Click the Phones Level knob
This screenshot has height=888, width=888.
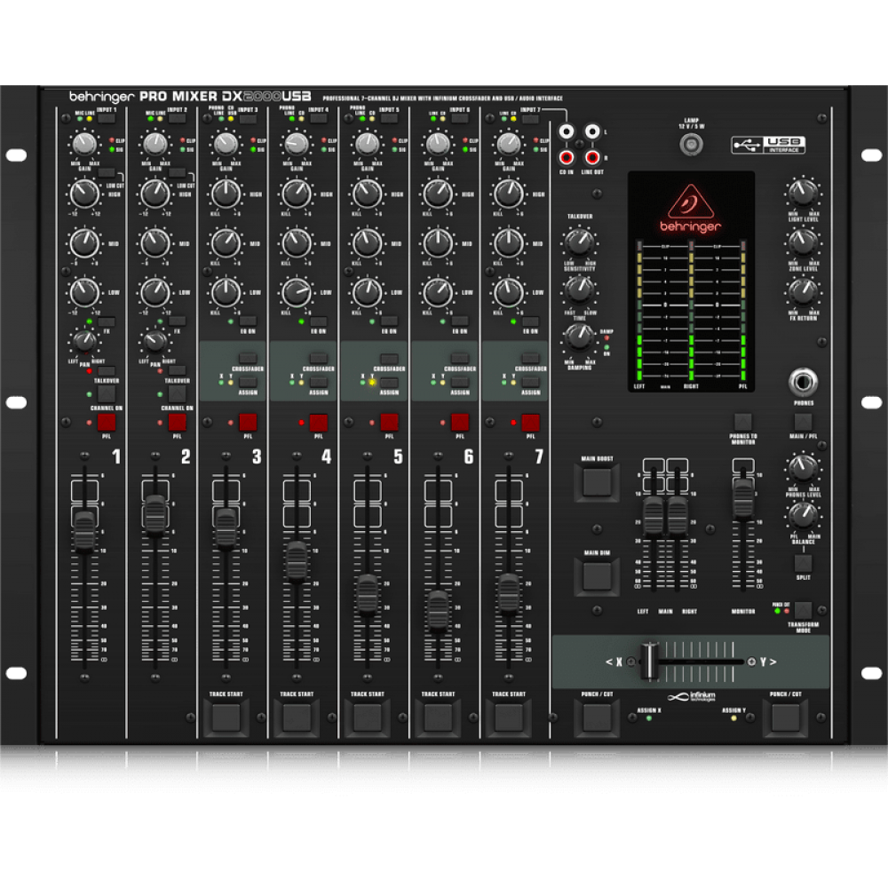pyautogui.click(x=803, y=468)
